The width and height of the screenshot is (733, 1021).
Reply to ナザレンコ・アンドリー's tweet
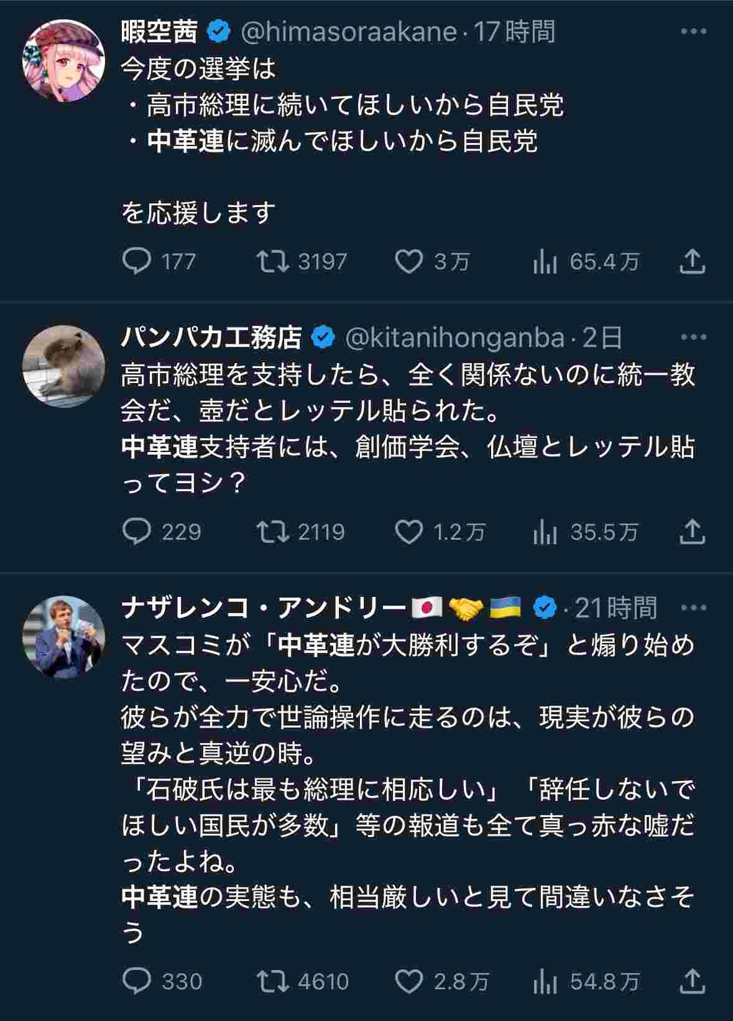(137, 981)
